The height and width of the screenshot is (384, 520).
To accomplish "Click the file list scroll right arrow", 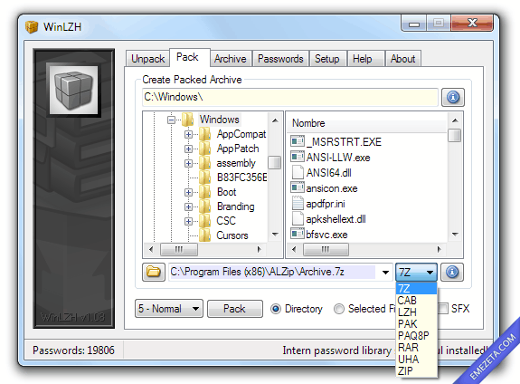I will click(x=440, y=249).
